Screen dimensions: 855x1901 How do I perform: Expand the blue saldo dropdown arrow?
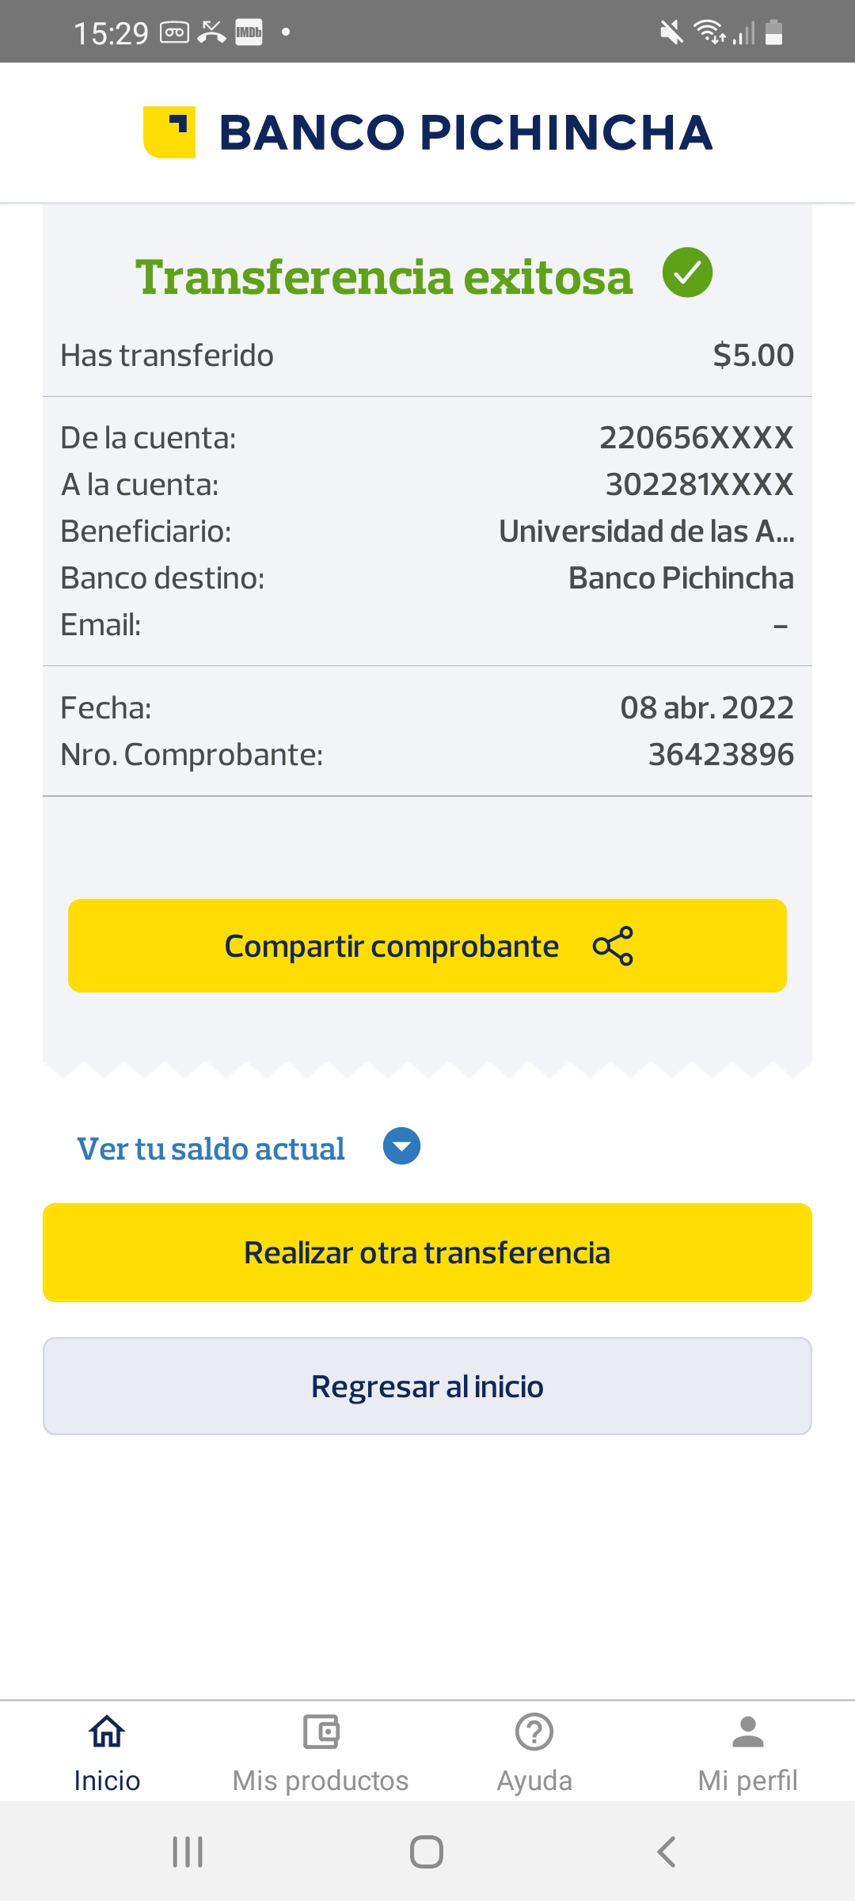click(x=401, y=1146)
